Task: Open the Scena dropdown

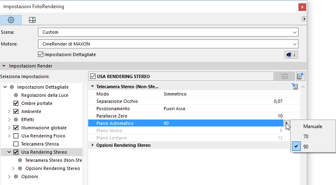Action: [x=167, y=32]
